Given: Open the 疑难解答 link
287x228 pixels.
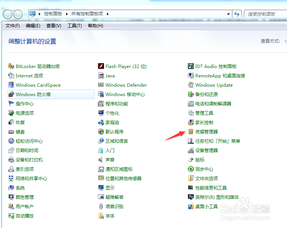Looking at the screenshot, I should click(115, 197).
